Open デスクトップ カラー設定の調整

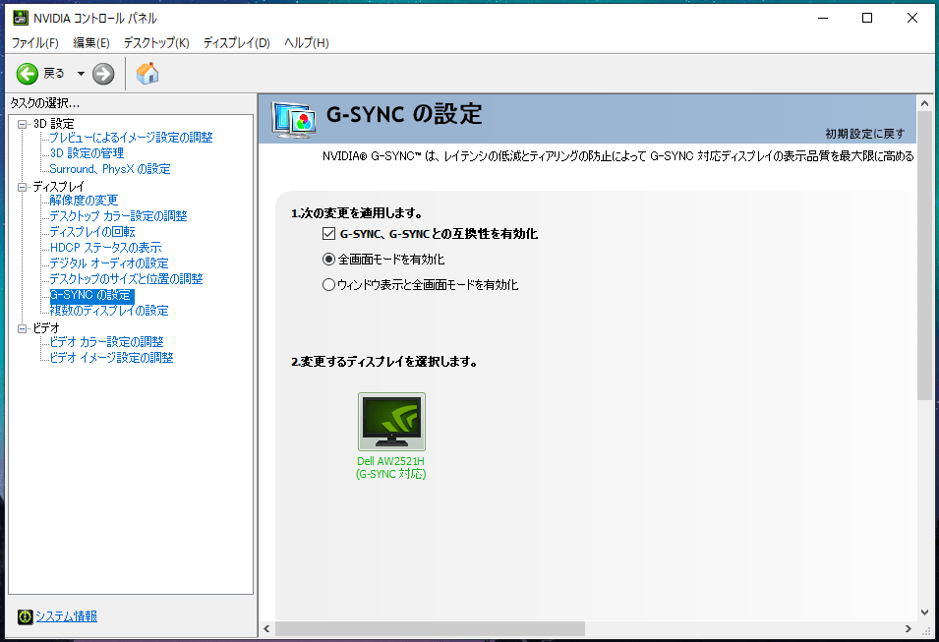coord(119,215)
